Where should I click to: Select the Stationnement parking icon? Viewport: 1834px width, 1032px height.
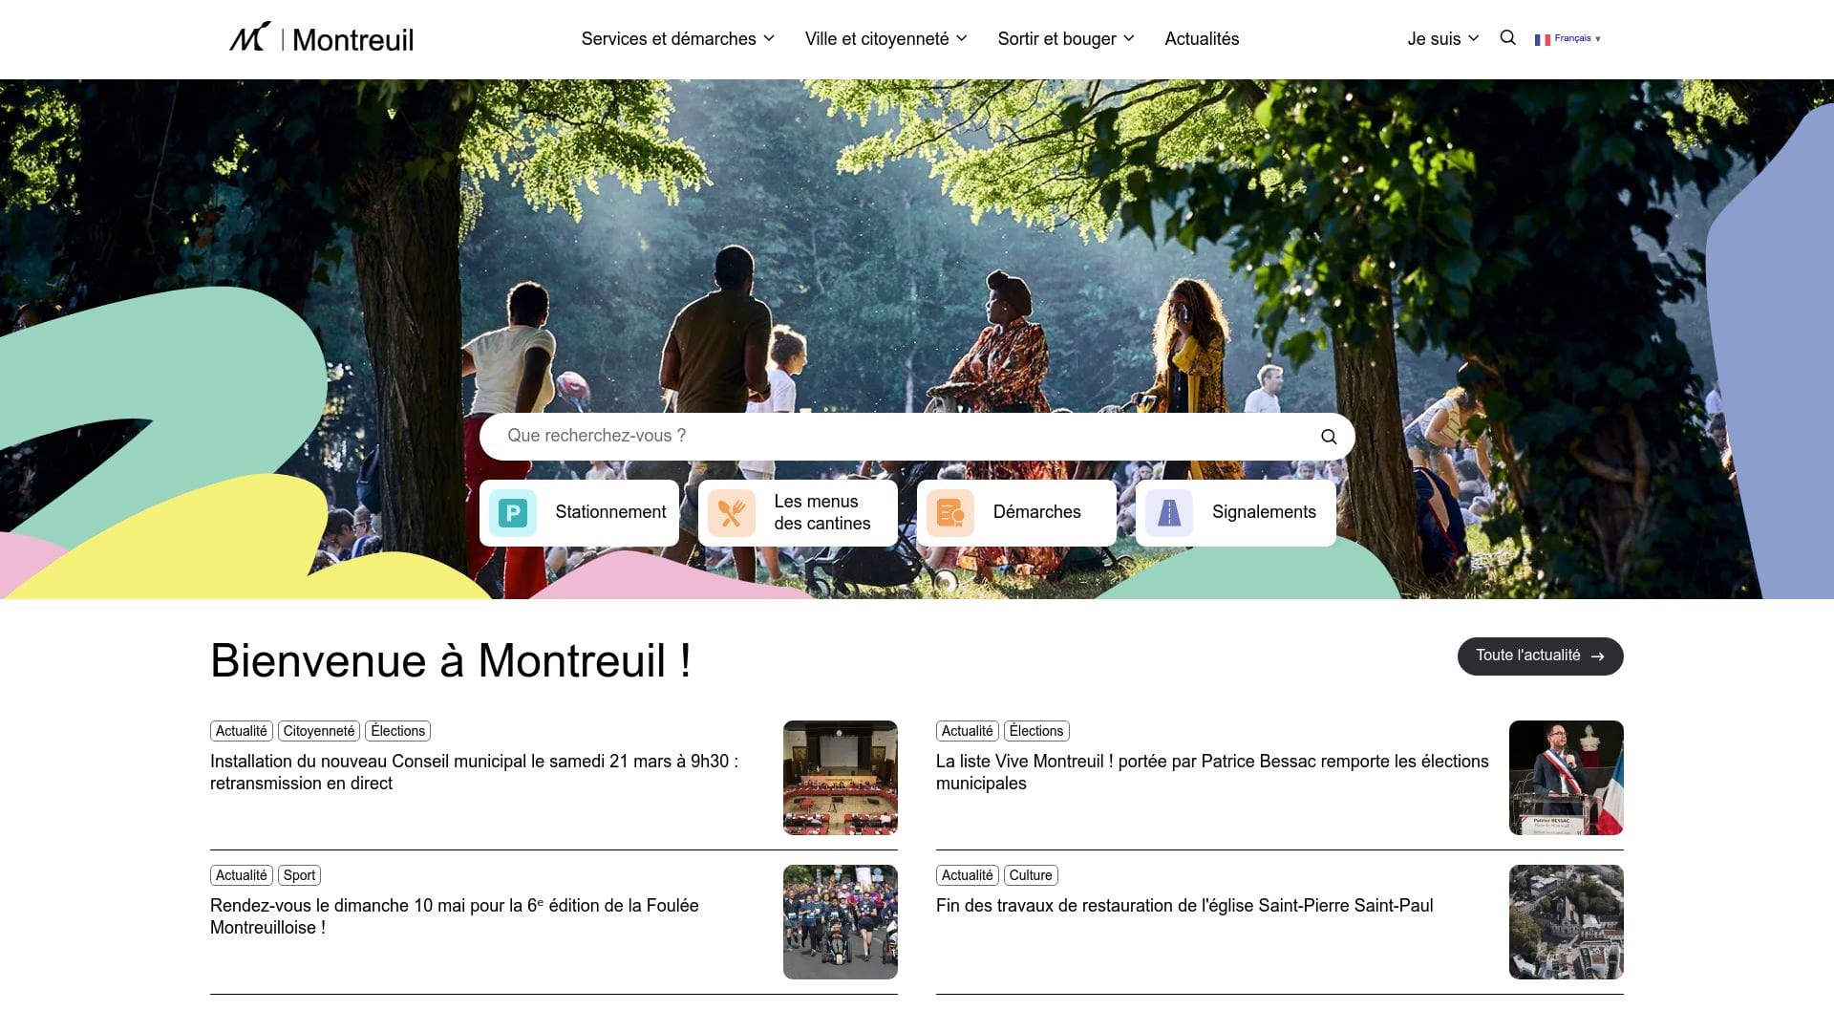(x=512, y=512)
